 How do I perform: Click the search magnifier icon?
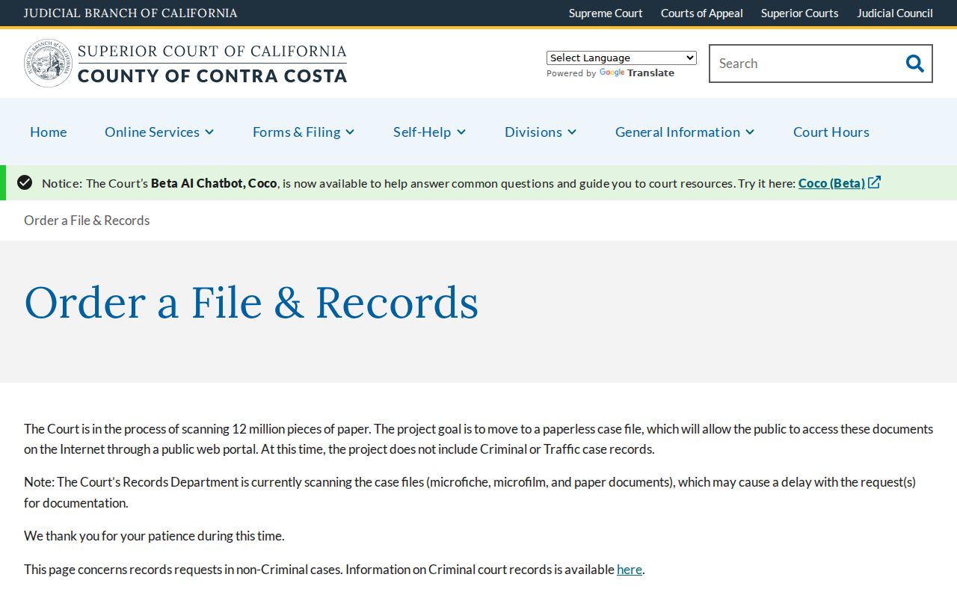coord(914,64)
